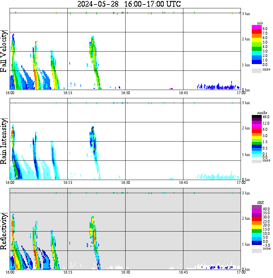Click the "1 km" height label of Rain Intensity
The image size is (273, 278).
tap(246, 155)
